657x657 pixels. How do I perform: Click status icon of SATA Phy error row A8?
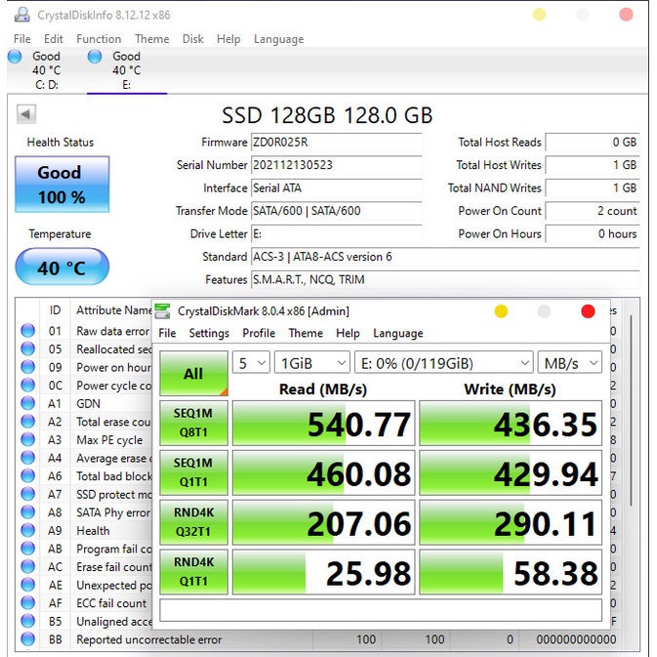tap(28, 512)
